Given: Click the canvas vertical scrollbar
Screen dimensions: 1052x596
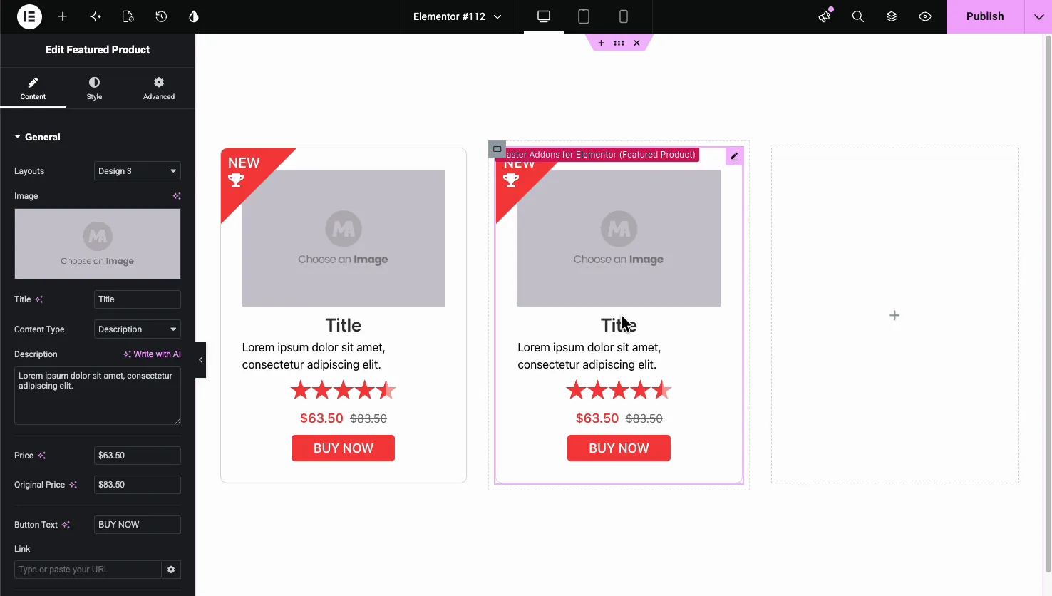Looking at the screenshot, I should pyautogui.click(x=1048, y=304).
